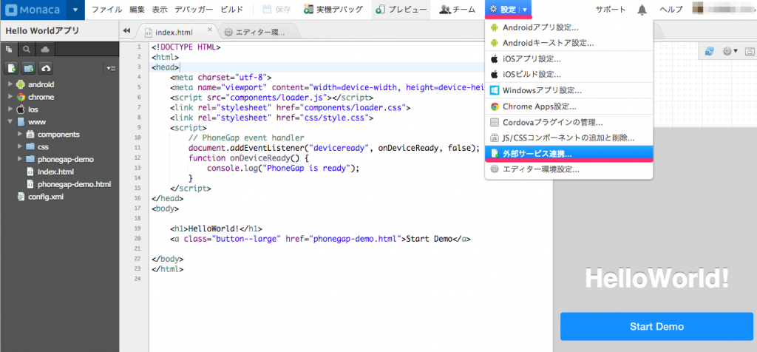Select the file tree panel tab icon
The height and width of the screenshot is (352, 757).
pyautogui.click(x=9, y=49)
